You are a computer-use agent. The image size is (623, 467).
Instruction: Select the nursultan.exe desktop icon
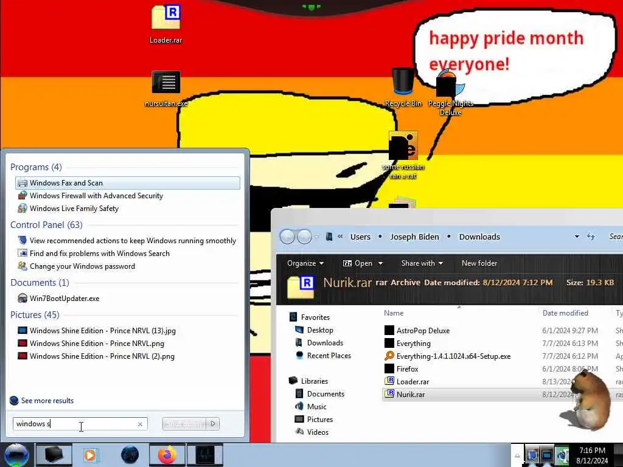166,89
